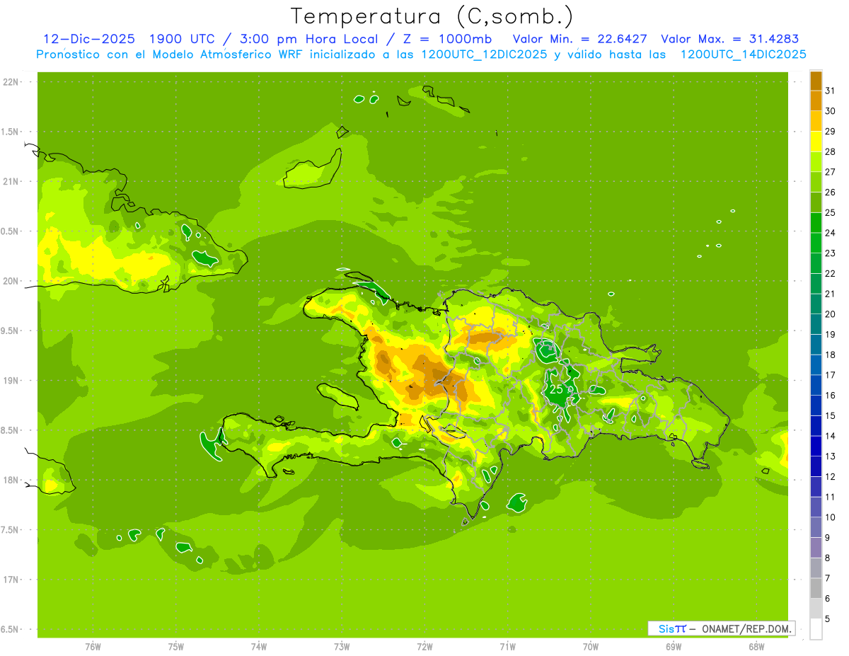Viewport: 849px width, 656px height.
Task: Pick the yellow legend swatch between 28 and 29
Action: tap(816, 142)
